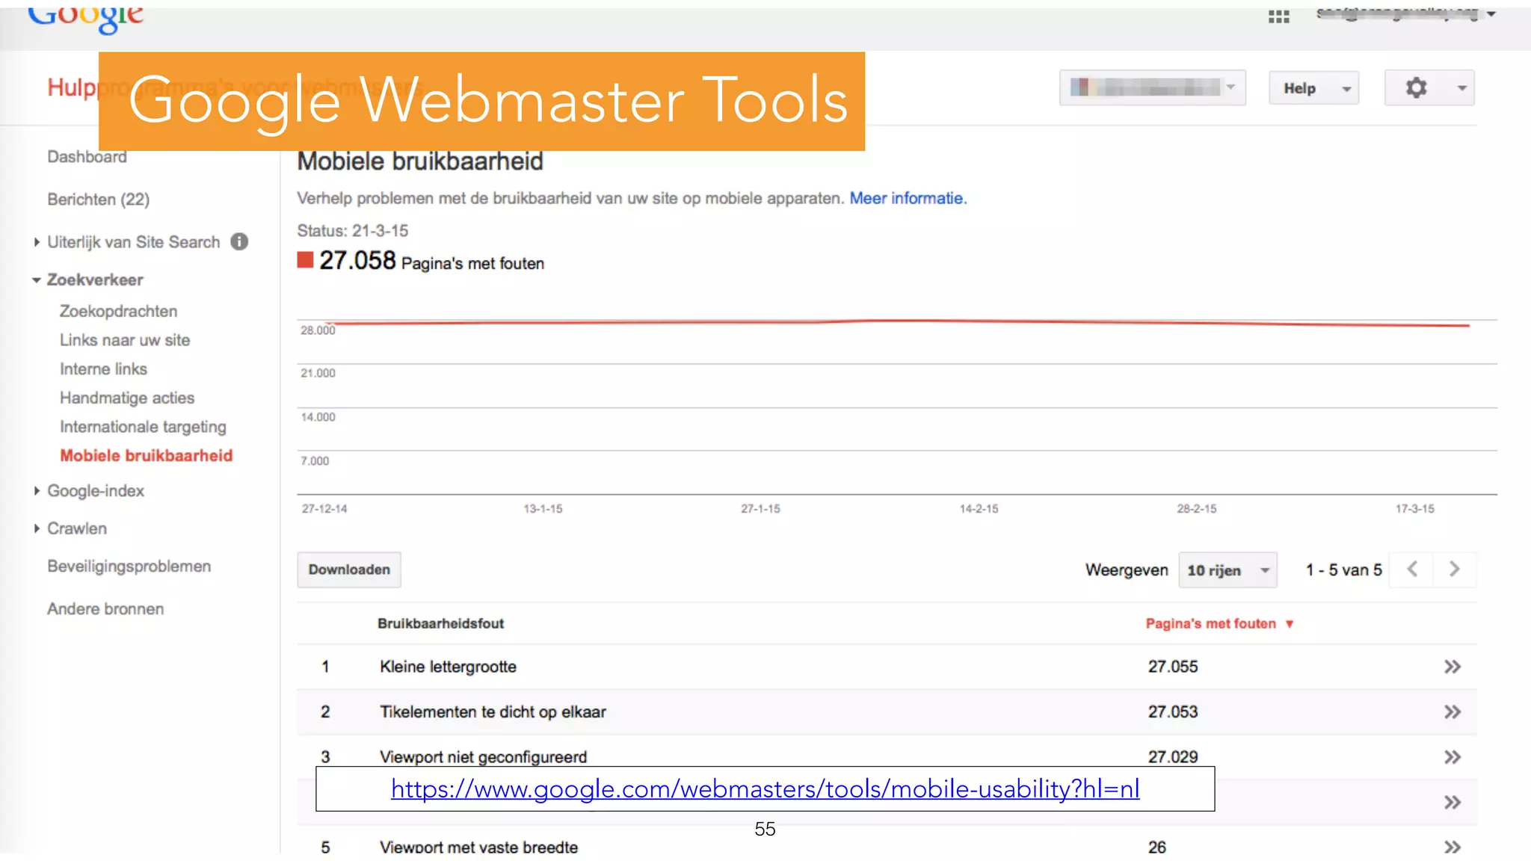1531x861 pixels.
Task: Select Zoekopdrachten in sidebar
Action: [118, 311]
